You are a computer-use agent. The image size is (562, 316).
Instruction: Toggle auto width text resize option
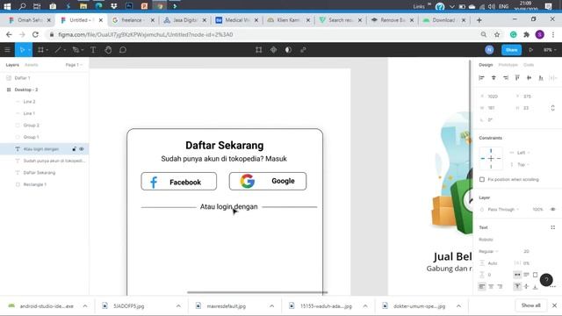click(x=517, y=275)
